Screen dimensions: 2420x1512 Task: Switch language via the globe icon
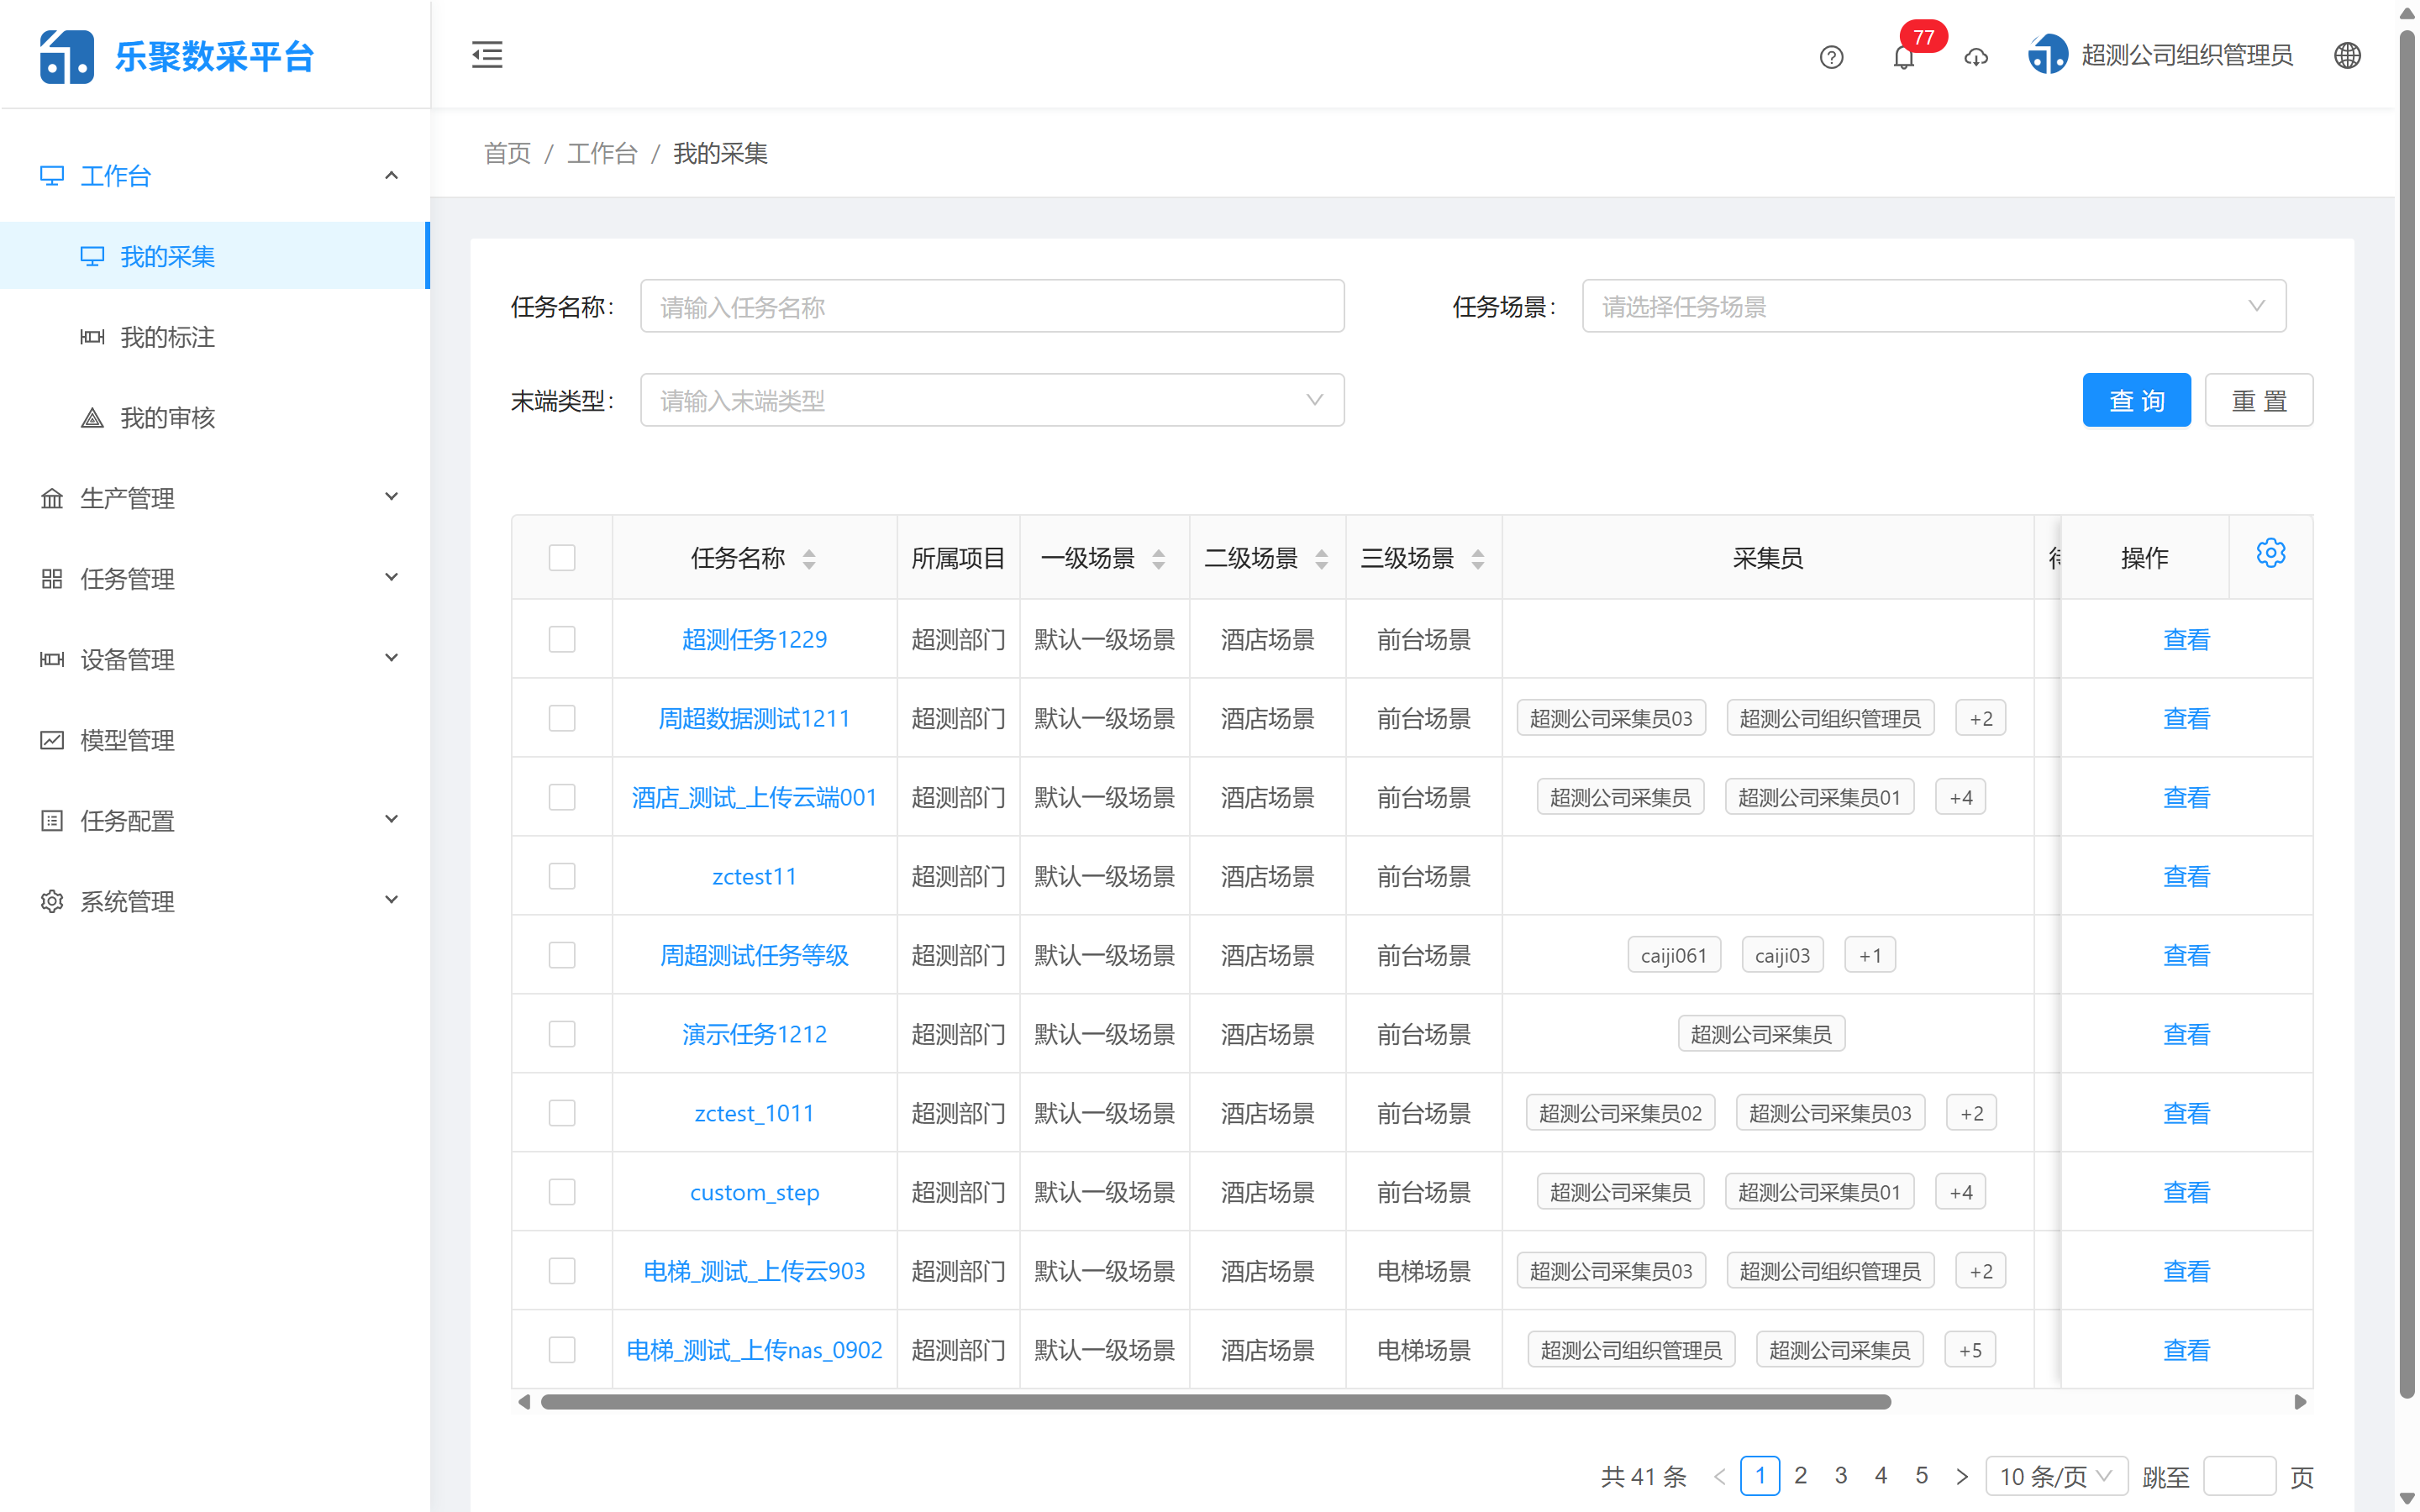(x=2348, y=55)
